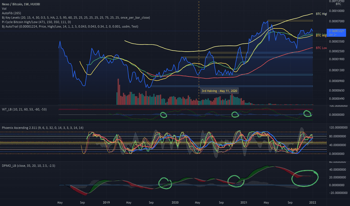Click the 20.00000000 DPMO axis value

(338, 178)
